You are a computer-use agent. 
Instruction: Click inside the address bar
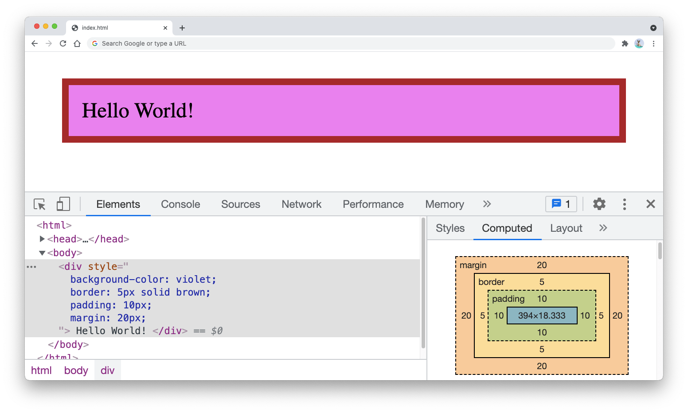pos(310,43)
